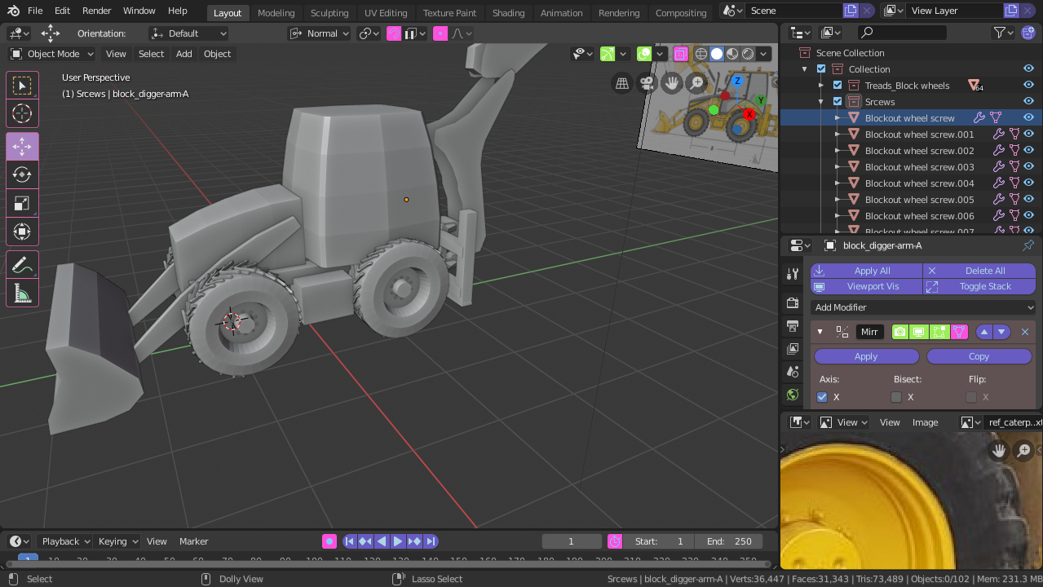The width and height of the screenshot is (1043, 587).
Task: Select the Scale tool
Action: pos(22,203)
